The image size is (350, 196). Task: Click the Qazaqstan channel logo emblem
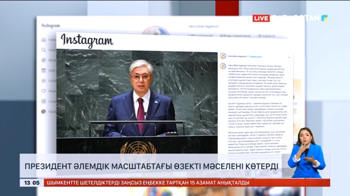click(x=324, y=18)
